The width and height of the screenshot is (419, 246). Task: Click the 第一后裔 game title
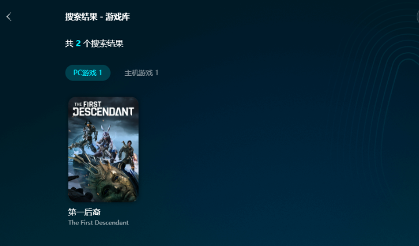(84, 212)
